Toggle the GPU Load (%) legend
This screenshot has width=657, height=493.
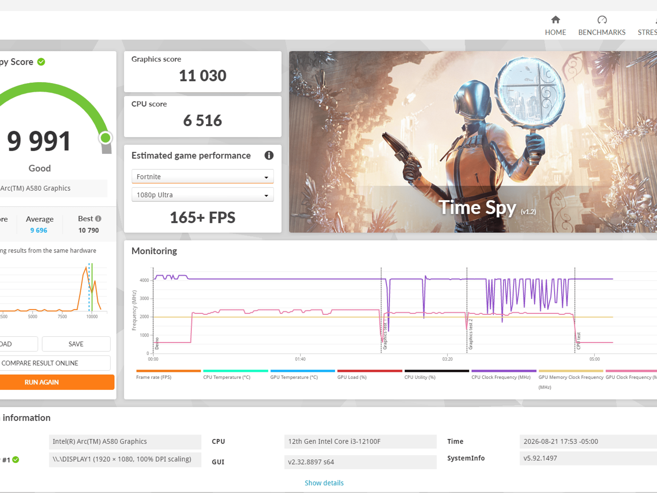coord(370,375)
